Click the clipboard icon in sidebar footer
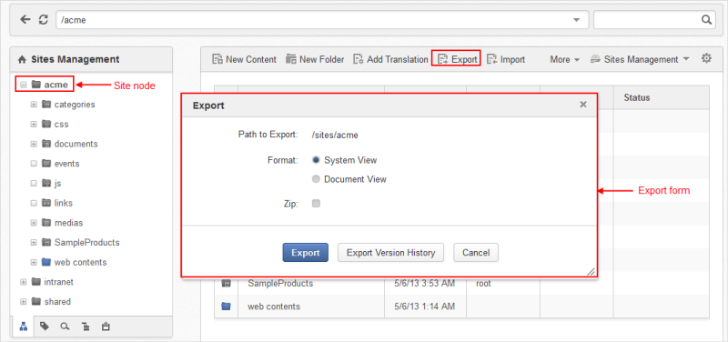 tap(106, 327)
